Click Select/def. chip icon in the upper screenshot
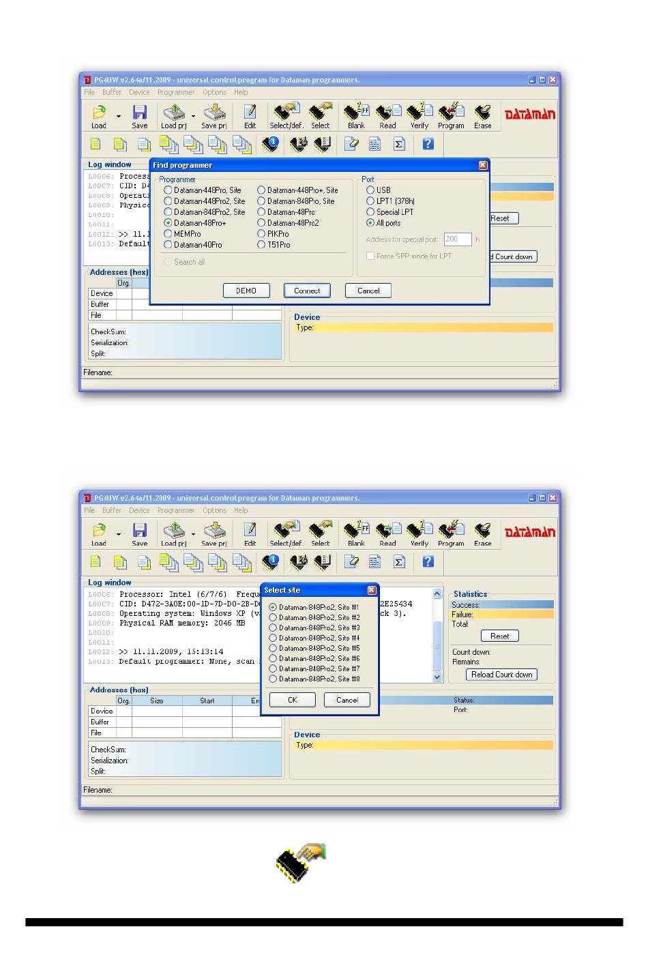The width and height of the screenshot is (648, 957). pyautogui.click(x=286, y=111)
